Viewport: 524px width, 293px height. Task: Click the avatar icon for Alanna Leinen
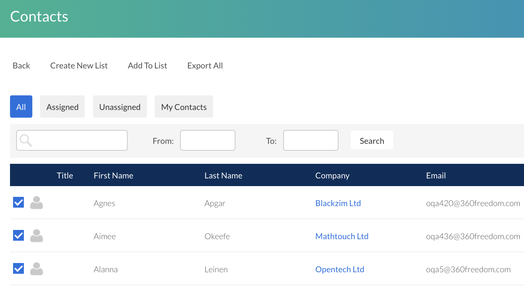click(37, 269)
